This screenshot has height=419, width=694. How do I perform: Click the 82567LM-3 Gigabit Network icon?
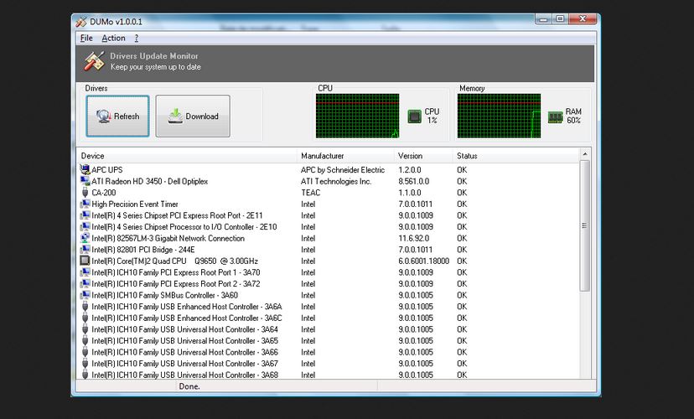tap(85, 238)
